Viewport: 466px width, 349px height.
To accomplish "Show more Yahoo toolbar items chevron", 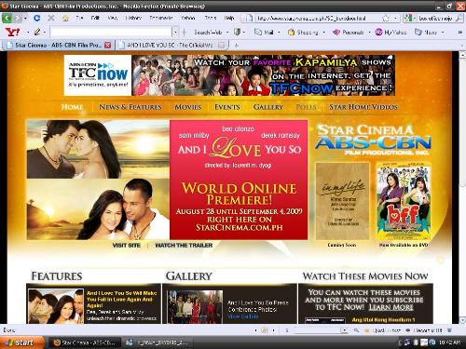I will click(460, 32).
